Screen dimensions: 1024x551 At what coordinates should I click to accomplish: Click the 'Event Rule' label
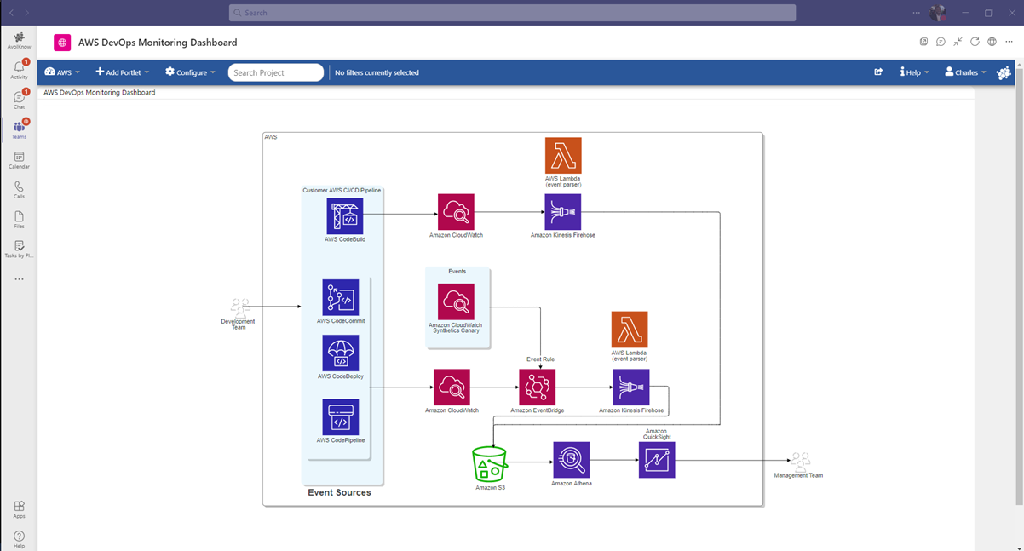(x=540, y=359)
